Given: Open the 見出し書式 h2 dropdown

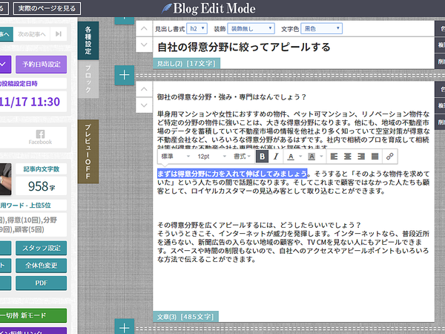Looking at the screenshot, I should pos(197,29).
